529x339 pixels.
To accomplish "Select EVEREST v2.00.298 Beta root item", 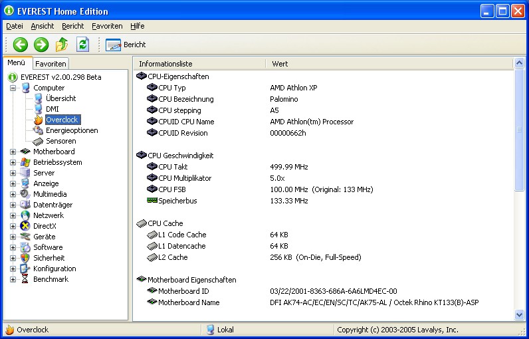I will 60,77.
